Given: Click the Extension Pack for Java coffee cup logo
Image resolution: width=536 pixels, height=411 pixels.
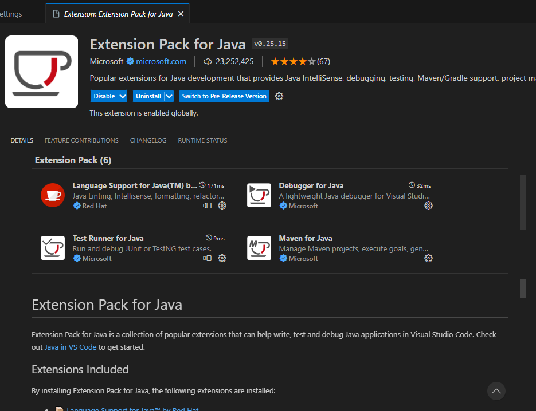Looking at the screenshot, I should coord(41,72).
